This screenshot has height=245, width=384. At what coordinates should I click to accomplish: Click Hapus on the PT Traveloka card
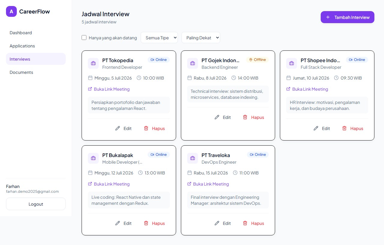[253, 223]
